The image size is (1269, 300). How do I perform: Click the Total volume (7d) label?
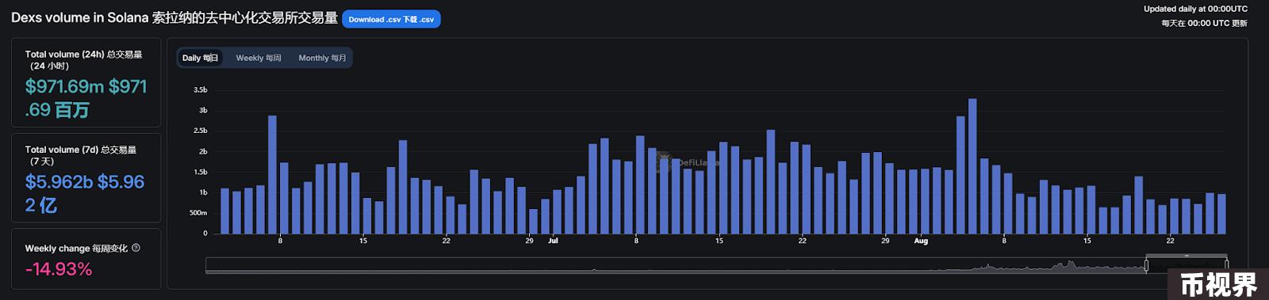click(80, 155)
